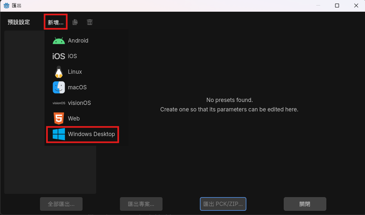Click the Godot logo in title bar
This screenshot has width=365, height=215.
pyautogui.click(x=6, y=6)
